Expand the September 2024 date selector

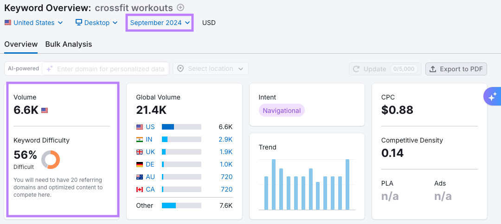(x=160, y=23)
